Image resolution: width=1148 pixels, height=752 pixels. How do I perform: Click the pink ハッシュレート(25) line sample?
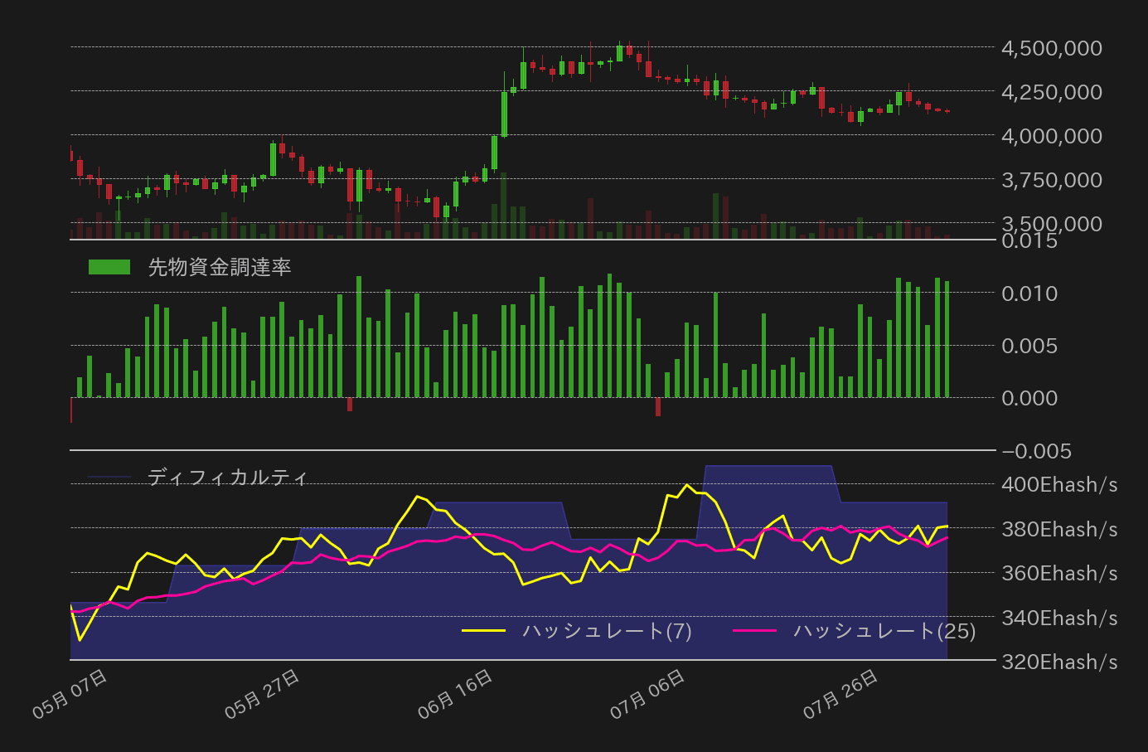(x=754, y=631)
